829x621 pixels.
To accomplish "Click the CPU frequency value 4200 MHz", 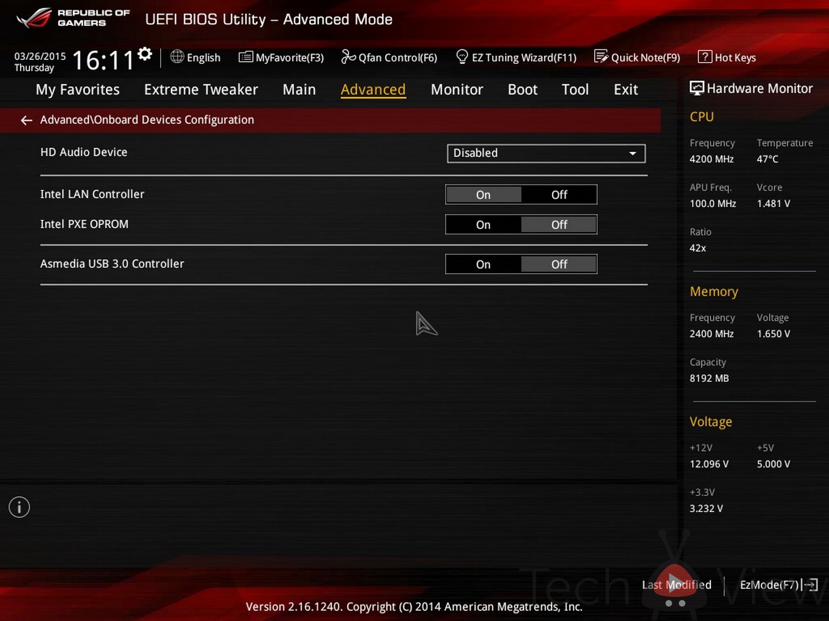I will coord(712,159).
